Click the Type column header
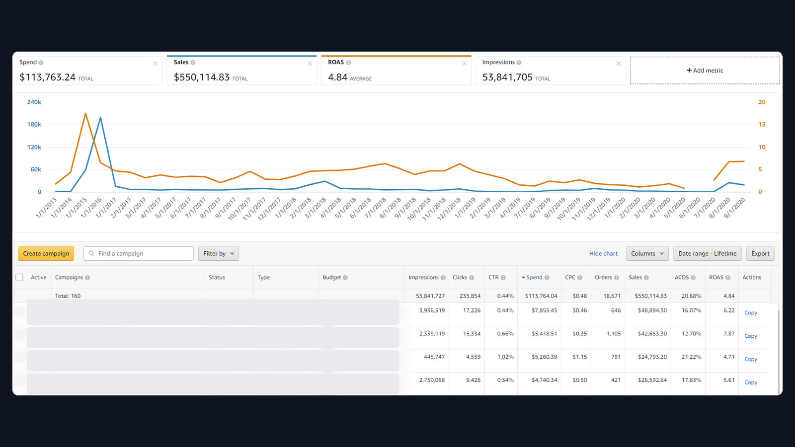795x447 pixels. pos(263,278)
